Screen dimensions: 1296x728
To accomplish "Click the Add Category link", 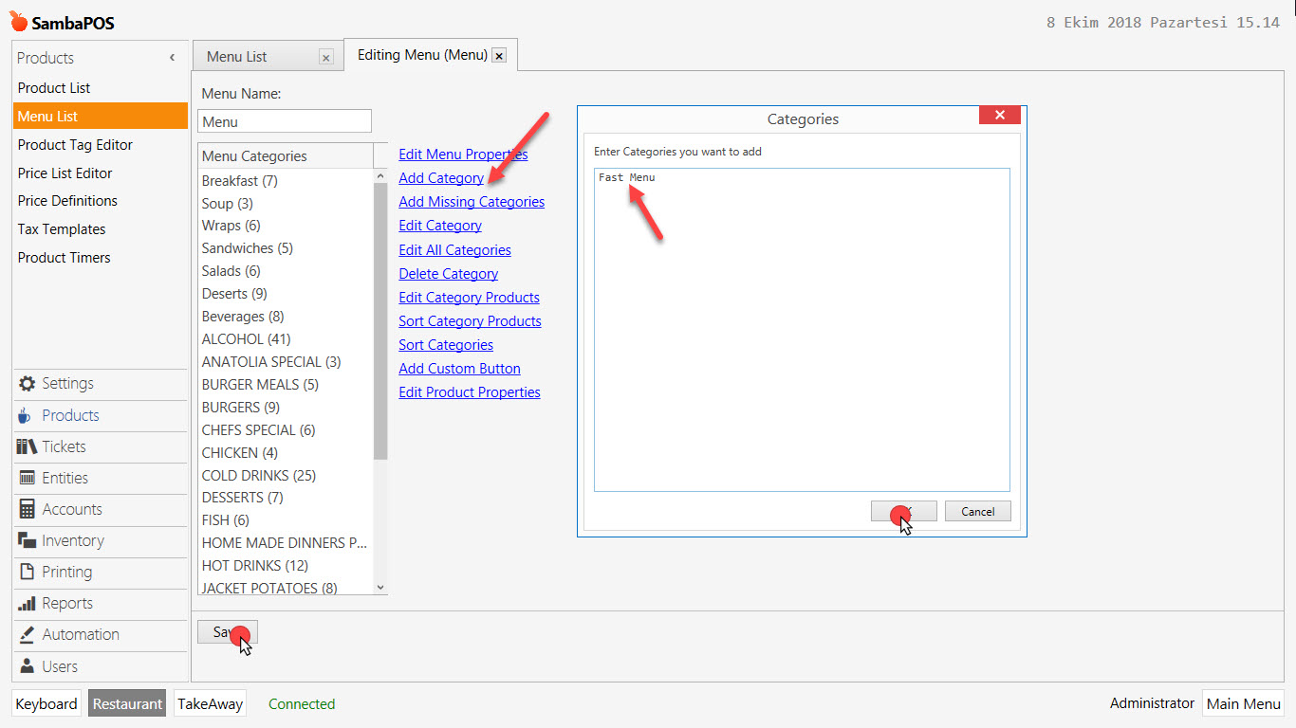I will [x=441, y=178].
